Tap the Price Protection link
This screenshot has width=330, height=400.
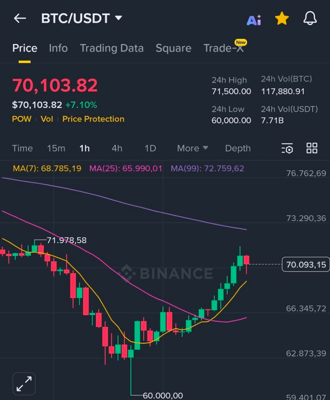(x=93, y=119)
